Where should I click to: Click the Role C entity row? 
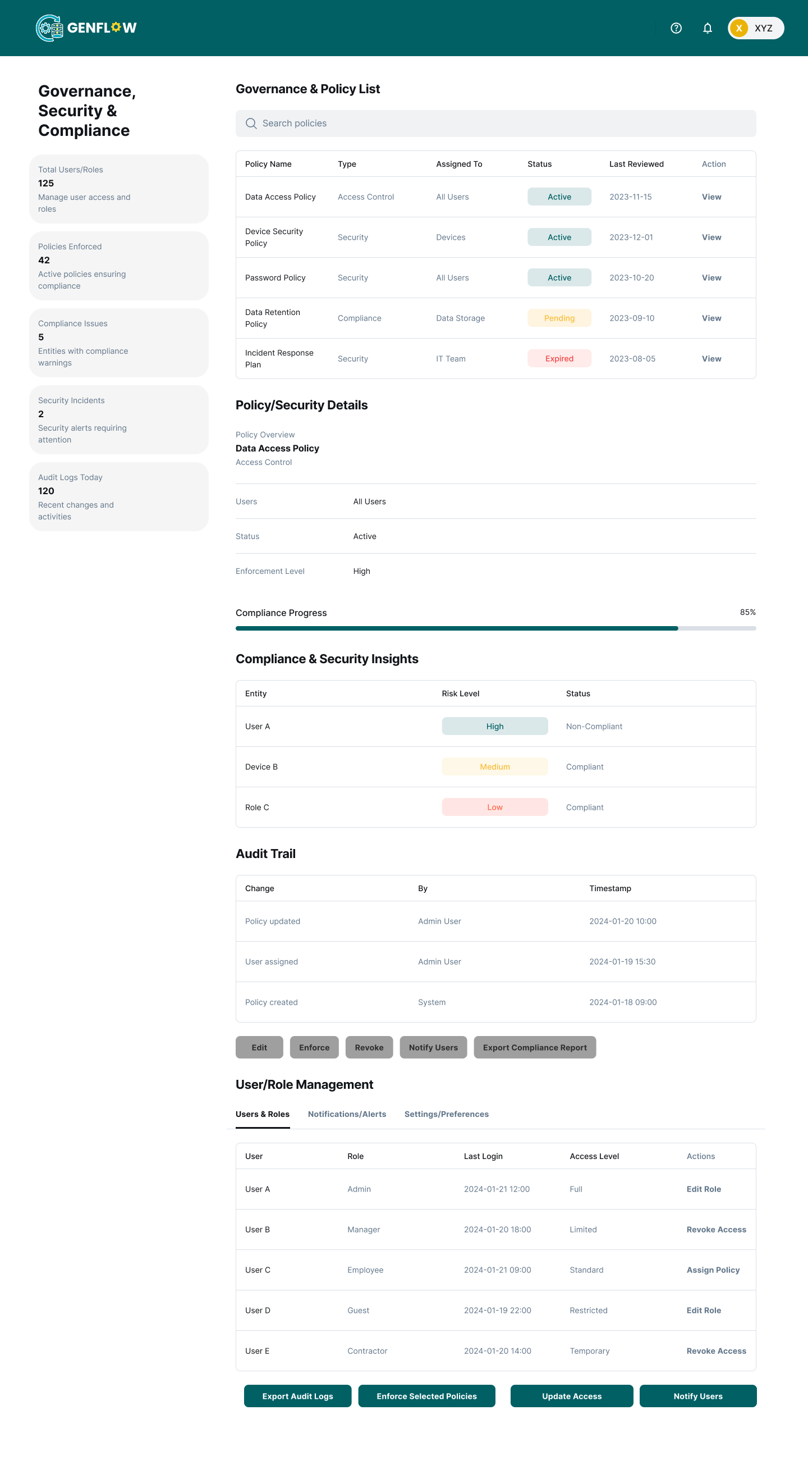[x=495, y=807]
